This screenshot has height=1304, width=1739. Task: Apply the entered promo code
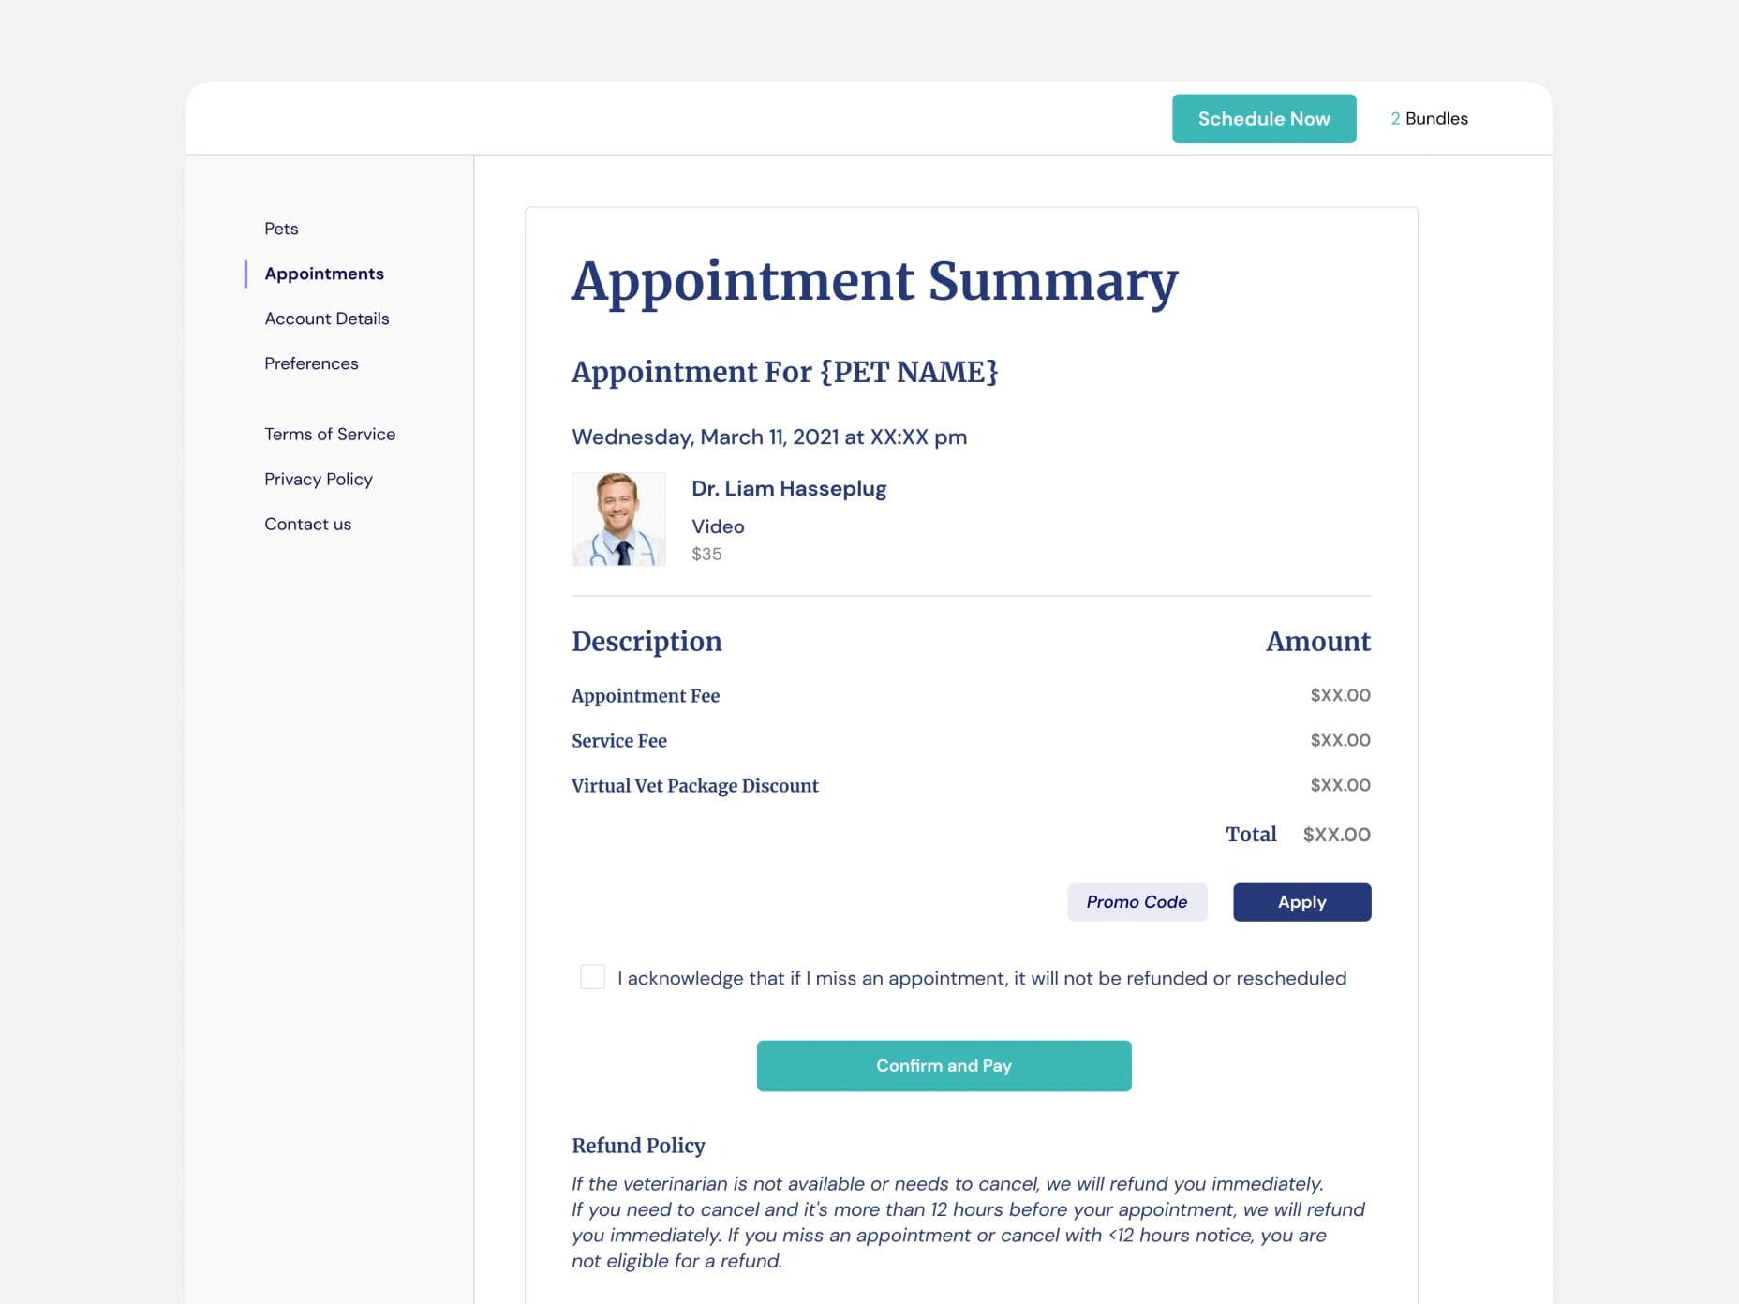[1301, 901]
